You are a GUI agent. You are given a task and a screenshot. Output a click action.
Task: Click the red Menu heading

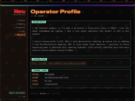[x=20, y=11]
